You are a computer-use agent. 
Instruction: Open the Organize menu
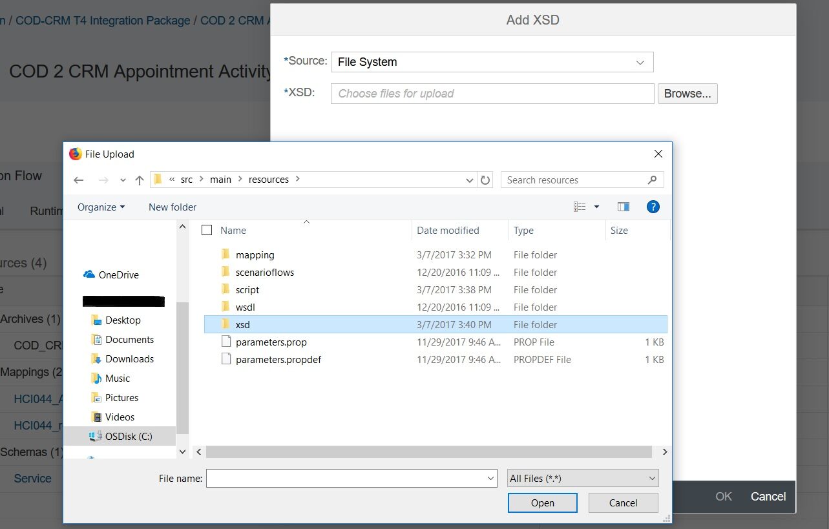coord(101,207)
